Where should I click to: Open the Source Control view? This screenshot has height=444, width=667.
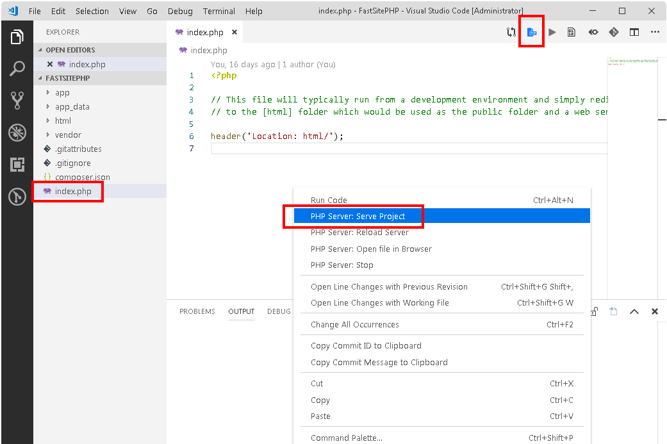[x=17, y=101]
